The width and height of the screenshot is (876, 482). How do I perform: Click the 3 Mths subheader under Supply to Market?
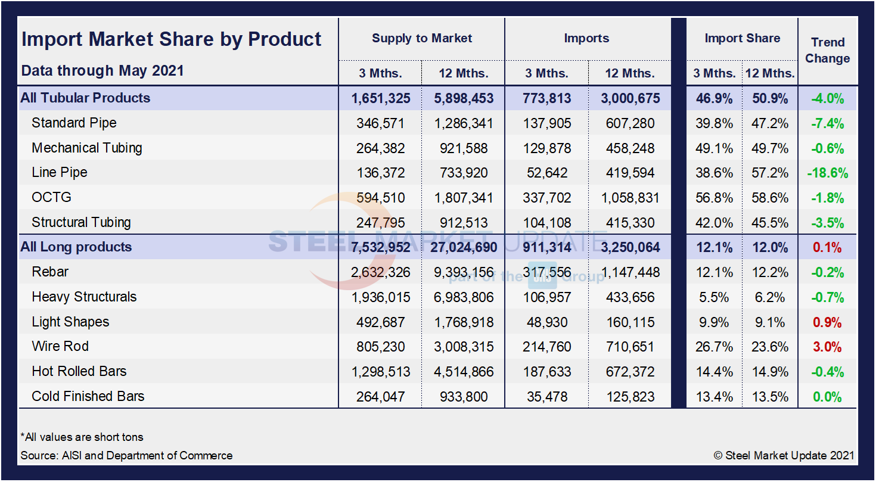pyautogui.click(x=380, y=73)
